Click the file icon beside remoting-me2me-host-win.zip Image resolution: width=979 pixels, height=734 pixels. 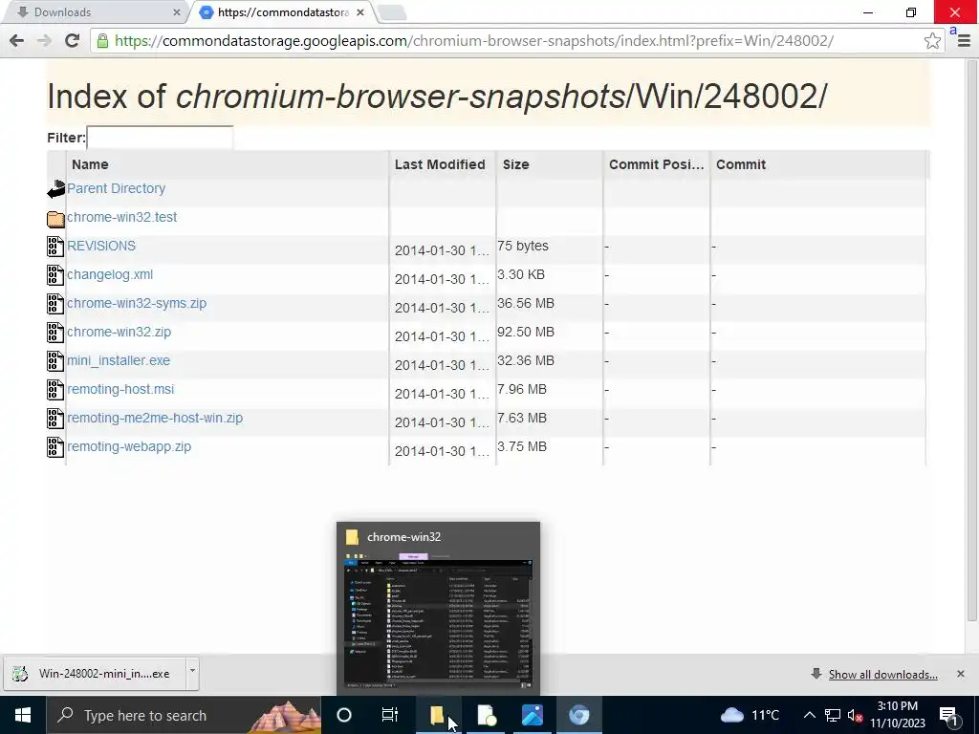tap(55, 419)
